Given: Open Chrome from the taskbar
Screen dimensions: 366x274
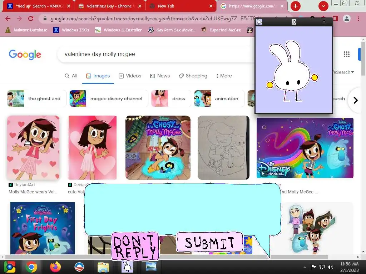Looking at the screenshot, I should tap(31, 267).
